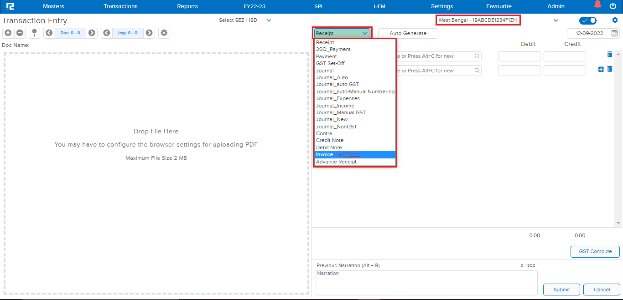Click the zoom out minus icon
This screenshot has height=300, width=623.
pos(20,33)
